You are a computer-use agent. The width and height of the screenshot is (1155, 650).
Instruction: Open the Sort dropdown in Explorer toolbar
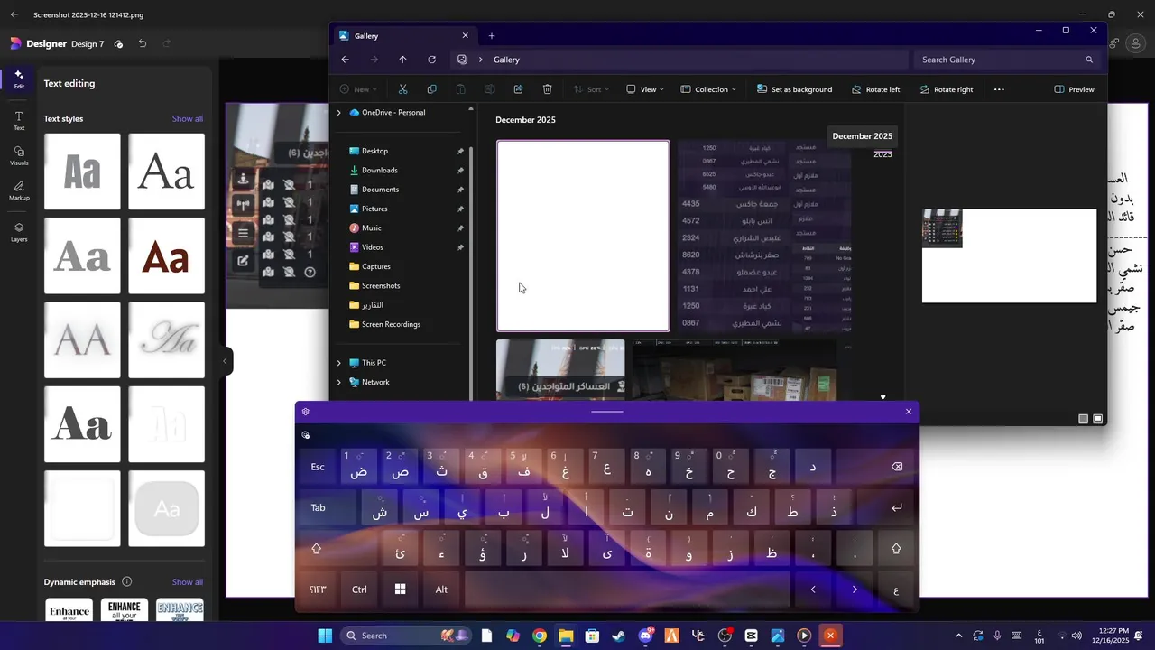click(591, 89)
